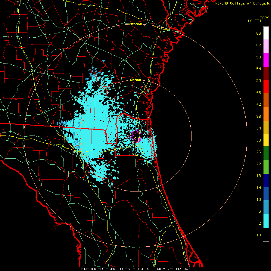Viewport: 271px width, 271px height.
Task: Click the NEXLAB-College of DuPage text
Action: pos(240,3)
